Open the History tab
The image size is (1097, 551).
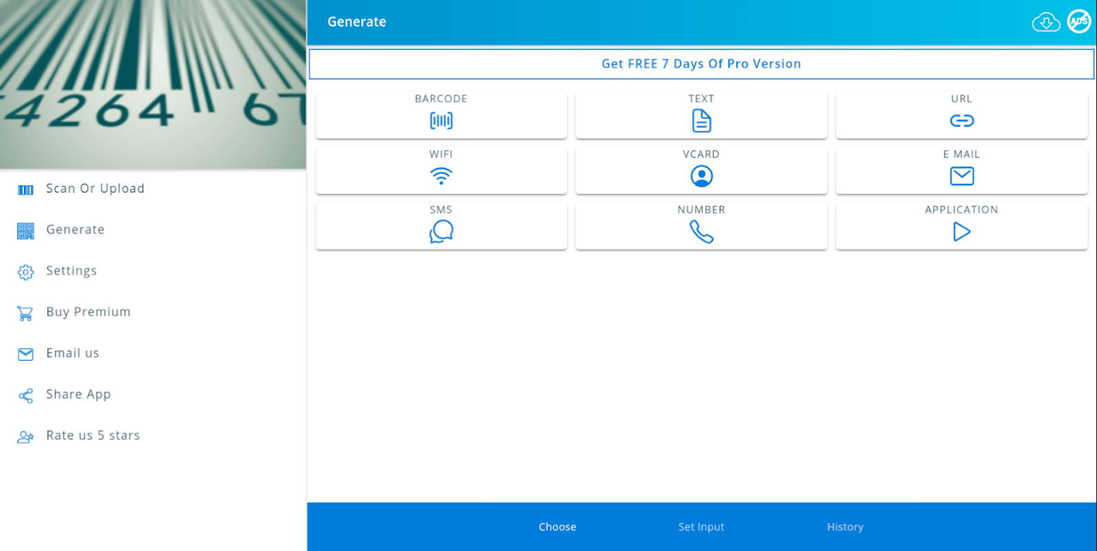coord(845,527)
